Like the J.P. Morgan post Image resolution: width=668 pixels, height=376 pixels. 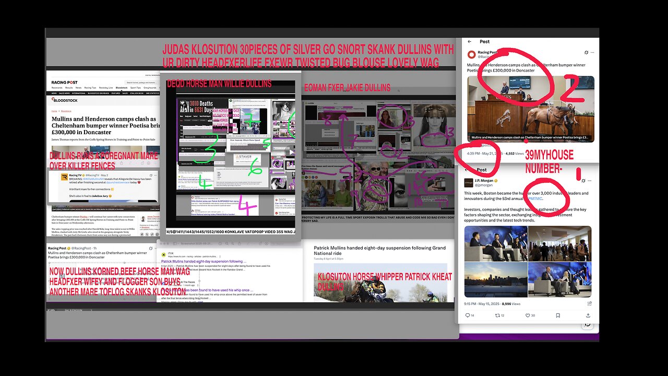[x=530, y=315]
